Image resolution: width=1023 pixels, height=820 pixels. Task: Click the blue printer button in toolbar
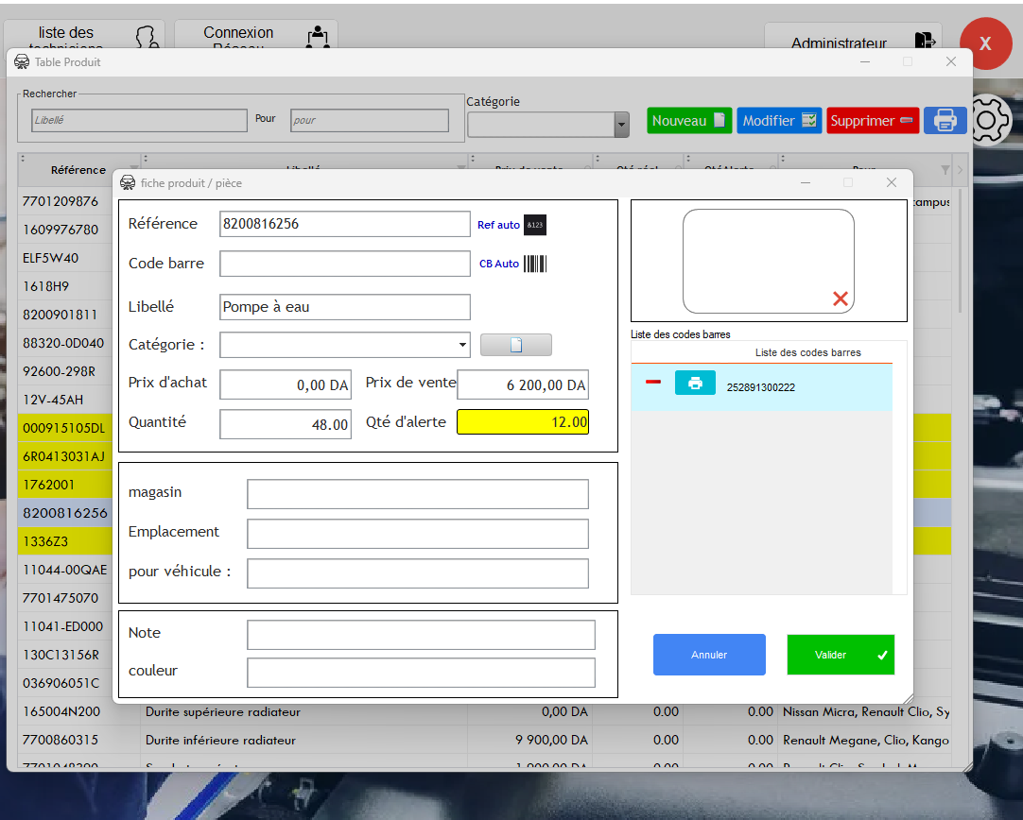[945, 120]
